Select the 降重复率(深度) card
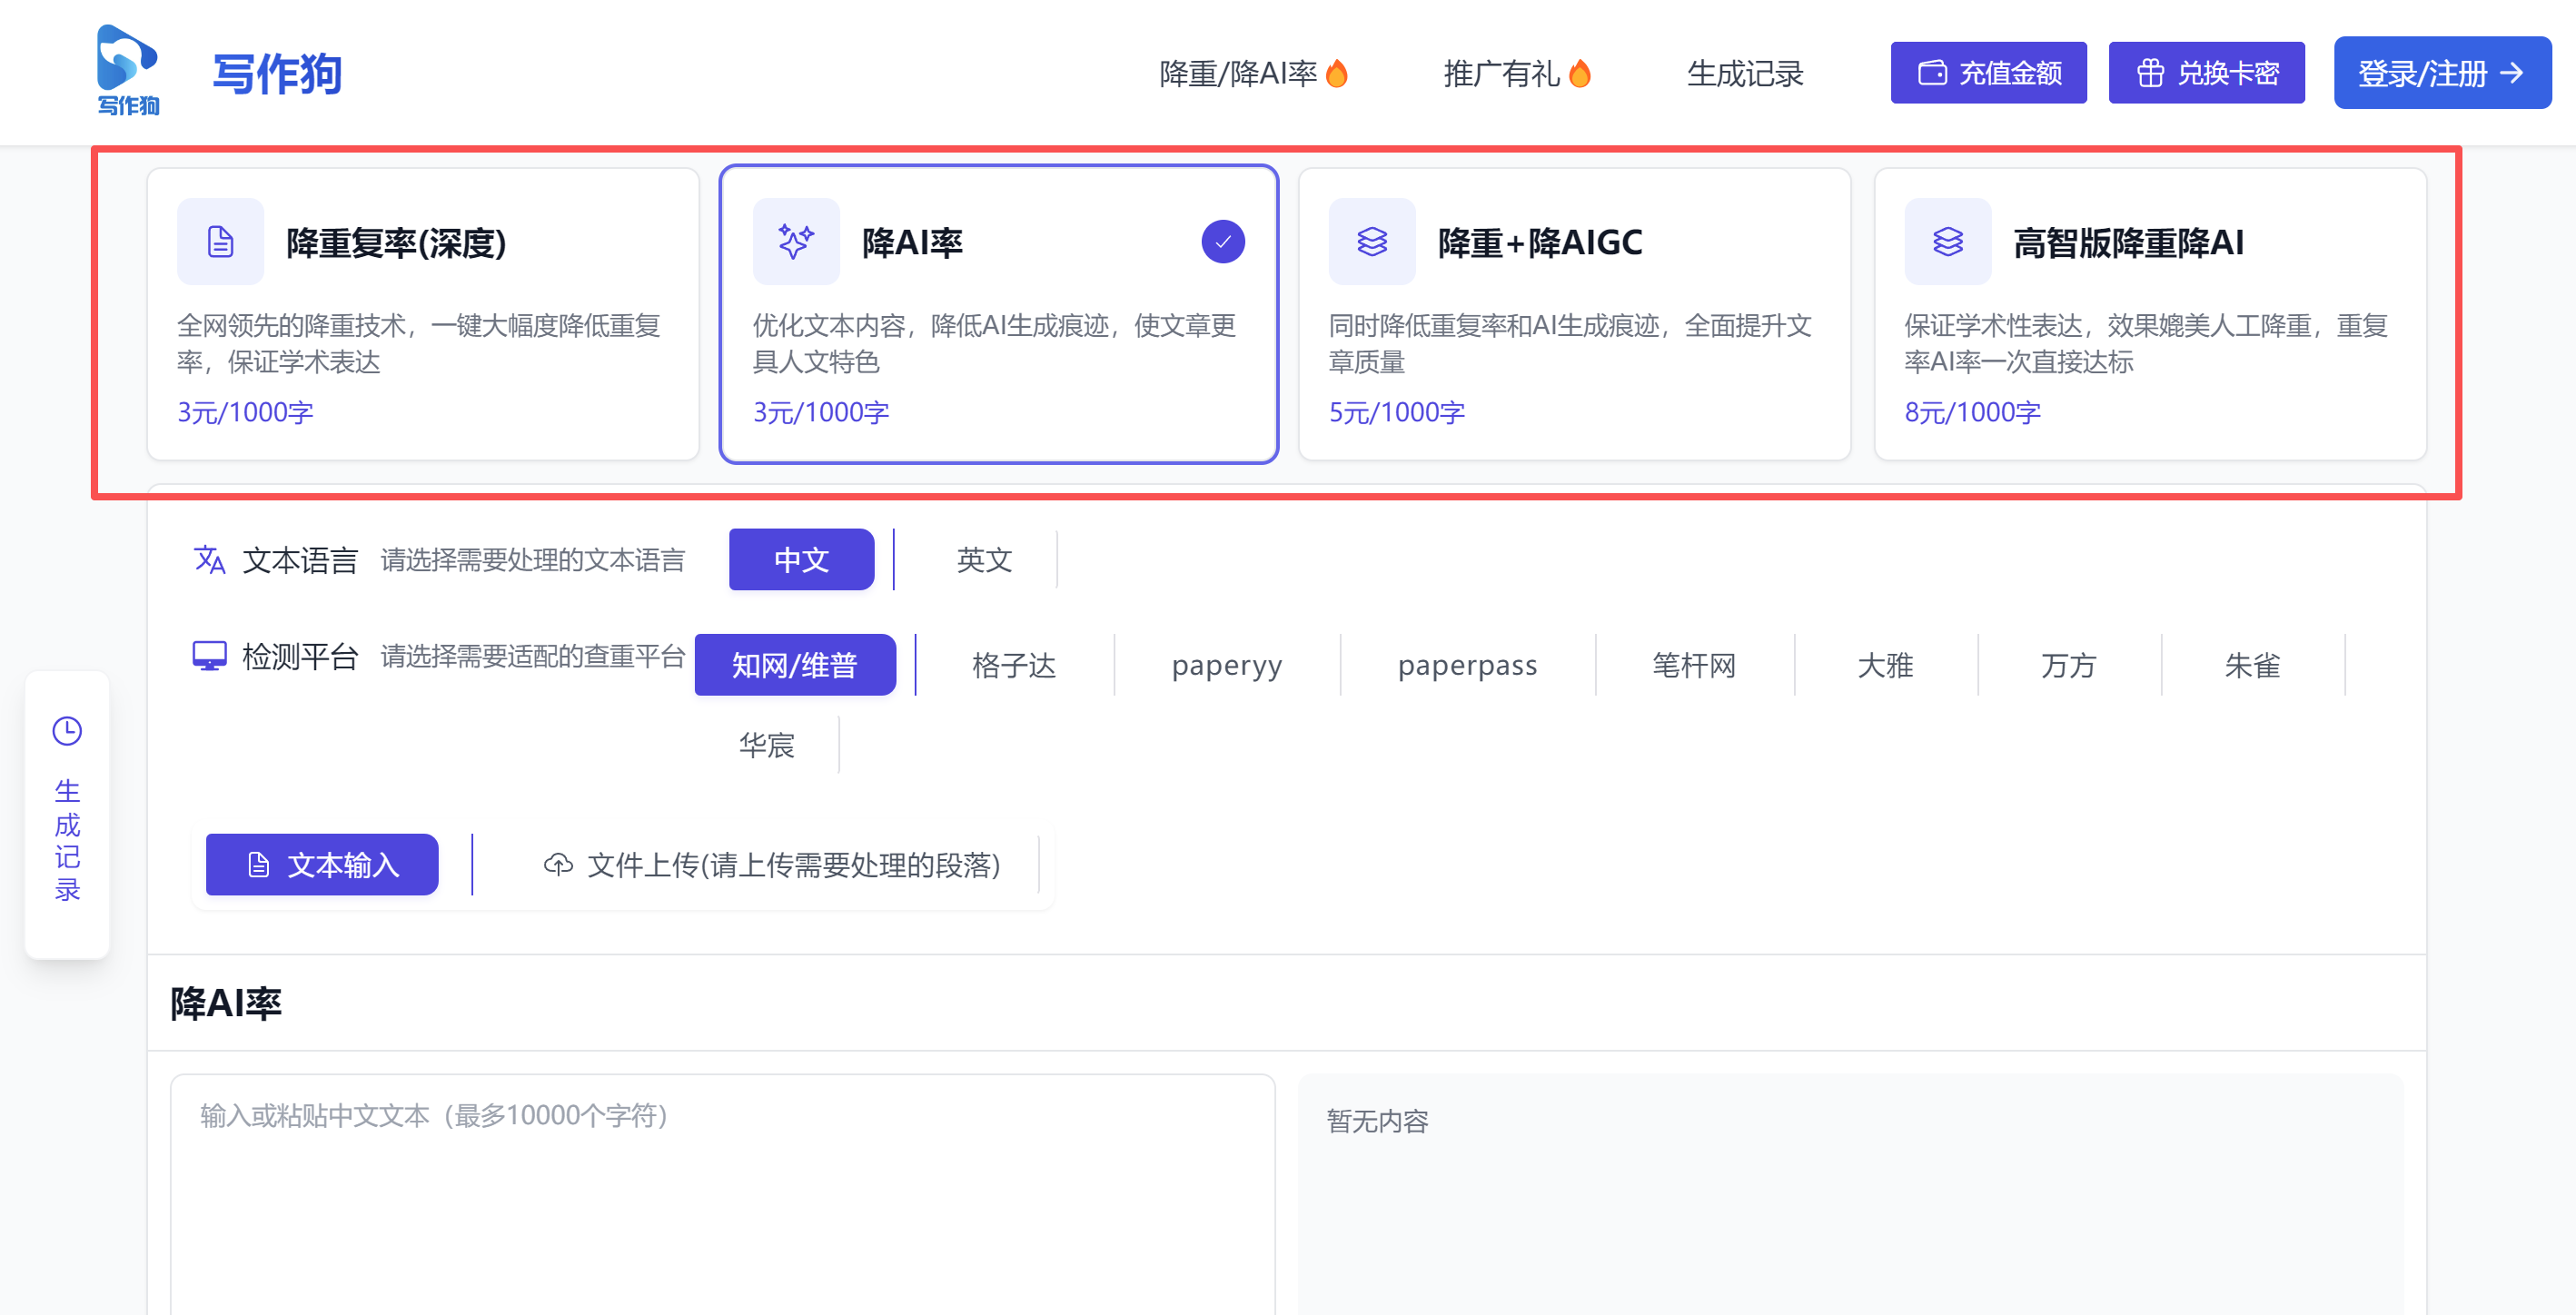Screen dimensions: 2576x1315 pos(423,314)
